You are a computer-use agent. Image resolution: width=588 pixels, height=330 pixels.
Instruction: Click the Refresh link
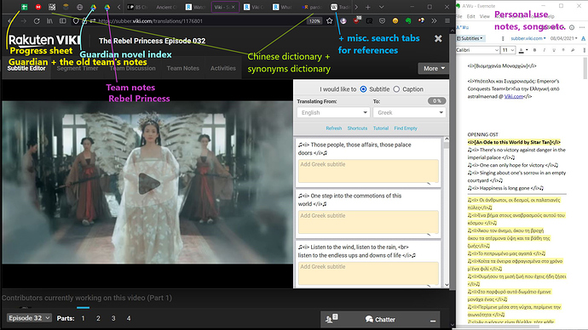coord(334,128)
